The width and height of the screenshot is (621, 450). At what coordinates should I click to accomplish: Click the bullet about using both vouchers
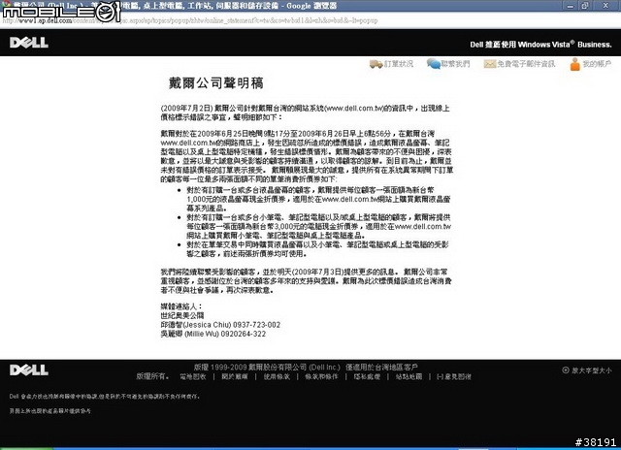coord(317,249)
